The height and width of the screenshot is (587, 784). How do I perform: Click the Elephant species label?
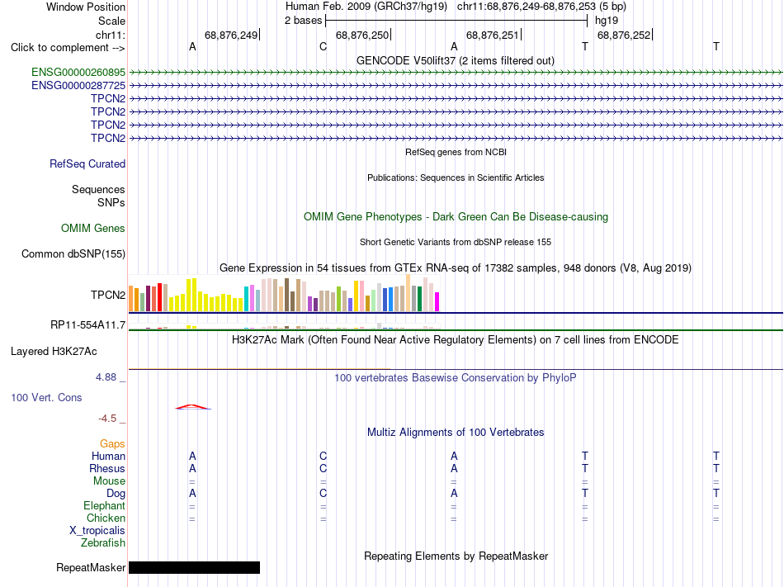pyautogui.click(x=105, y=506)
